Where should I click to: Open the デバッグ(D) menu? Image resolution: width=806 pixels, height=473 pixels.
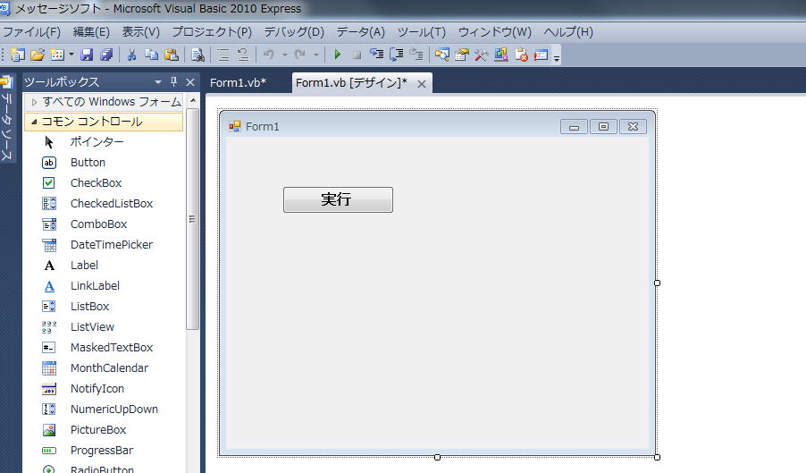click(294, 32)
